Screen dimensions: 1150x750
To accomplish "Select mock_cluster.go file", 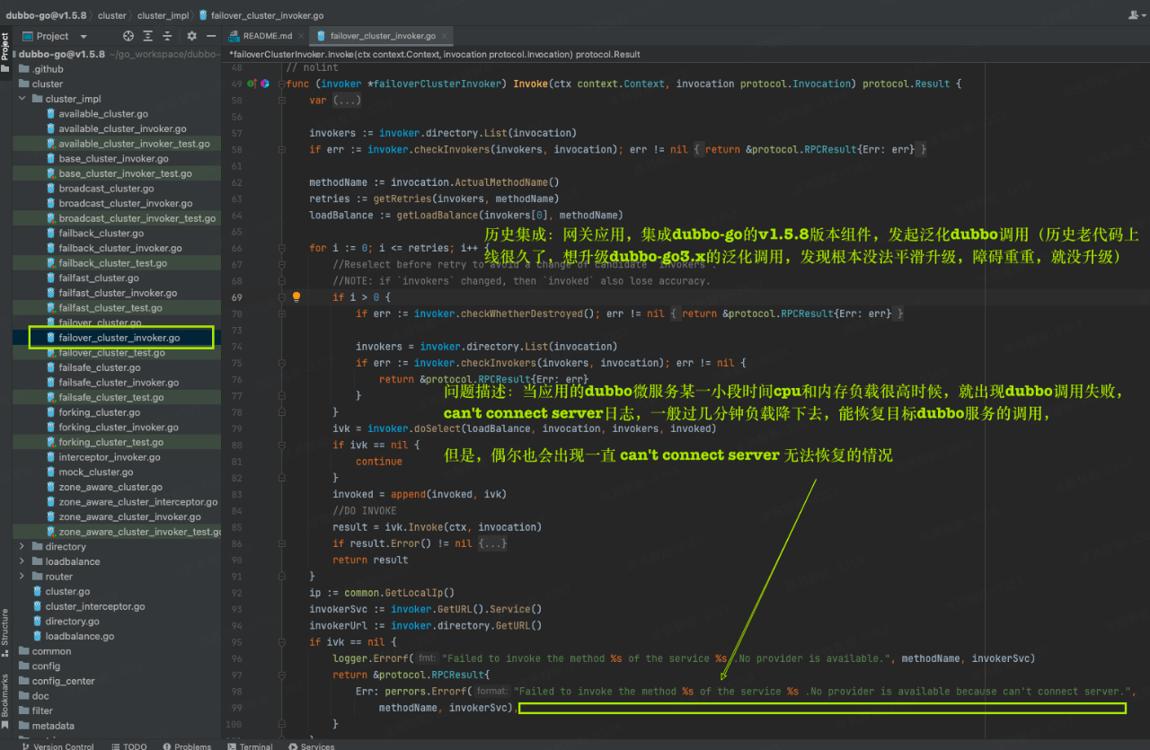I will pos(96,472).
